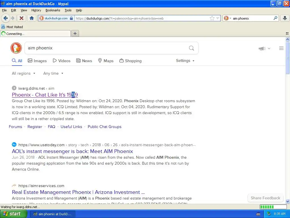Open Tools menu
290x218 pixels.
click(x=68, y=10)
